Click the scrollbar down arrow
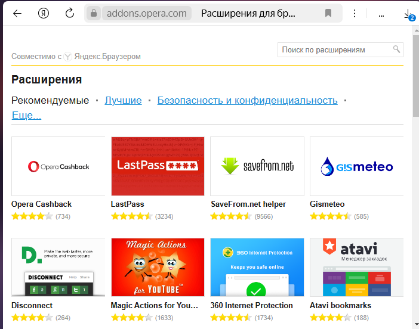 [416, 324]
